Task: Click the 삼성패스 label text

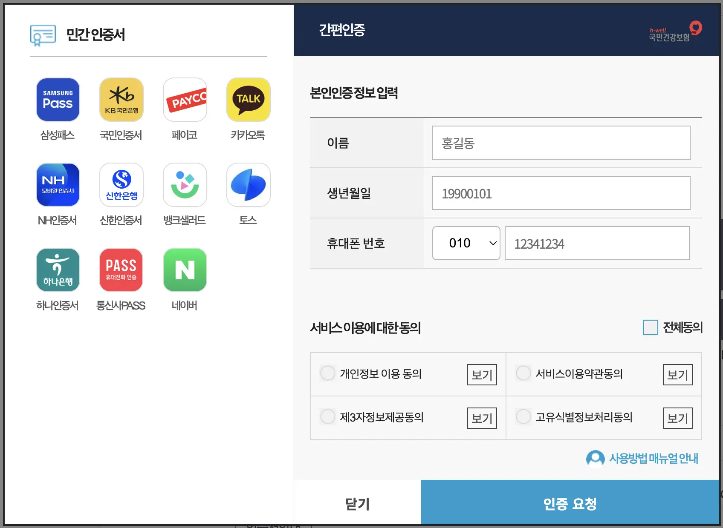Action: 58,135
